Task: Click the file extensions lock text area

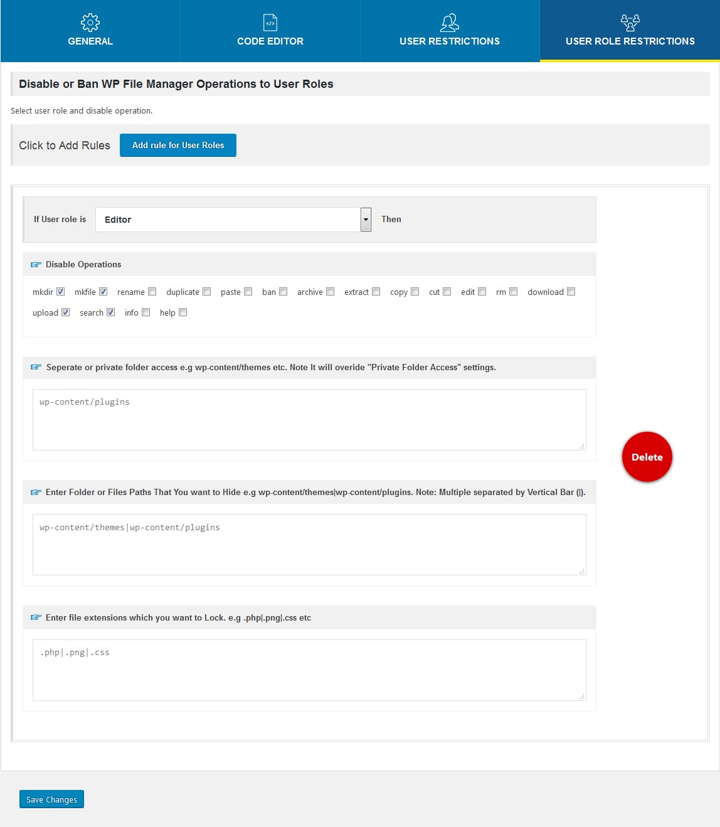Action: click(x=309, y=670)
